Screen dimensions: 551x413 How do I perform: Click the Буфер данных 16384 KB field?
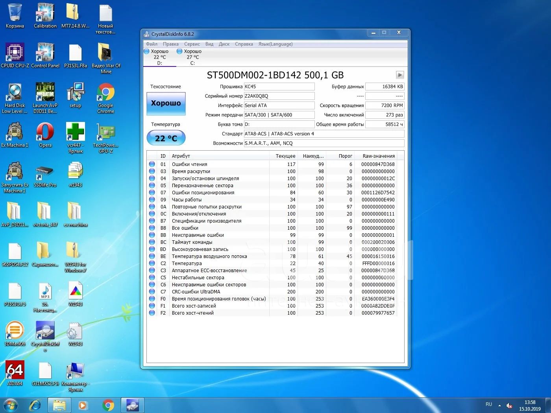coord(385,87)
